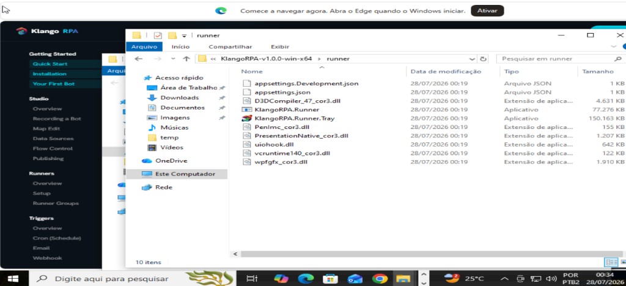
Task: Click the New Folder icon in the title bar
Action: (172, 35)
